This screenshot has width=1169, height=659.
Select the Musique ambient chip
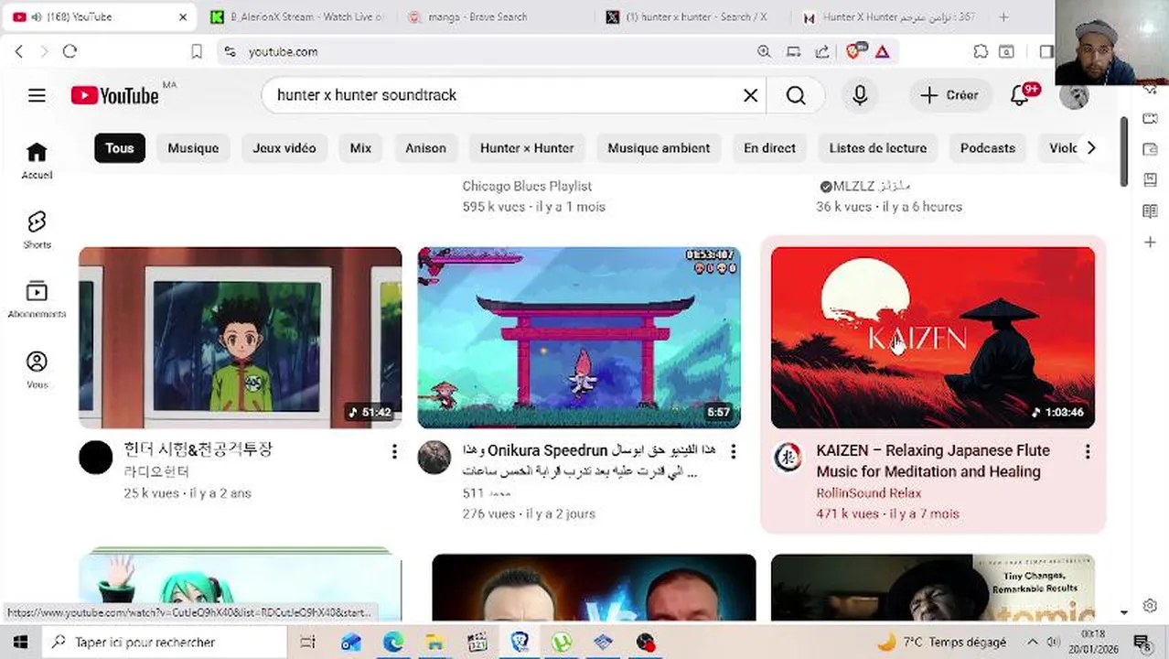point(659,148)
